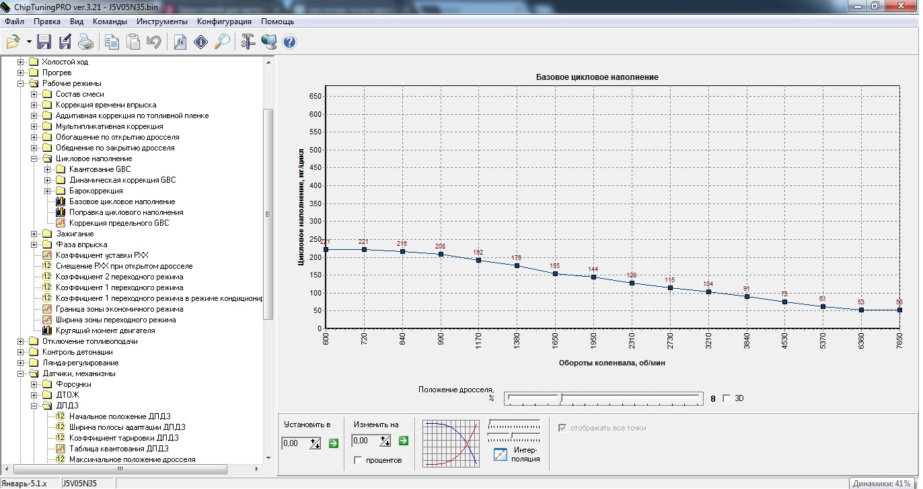
Task: Click the tree panel horizontal scrollbar
Action: click(132, 468)
